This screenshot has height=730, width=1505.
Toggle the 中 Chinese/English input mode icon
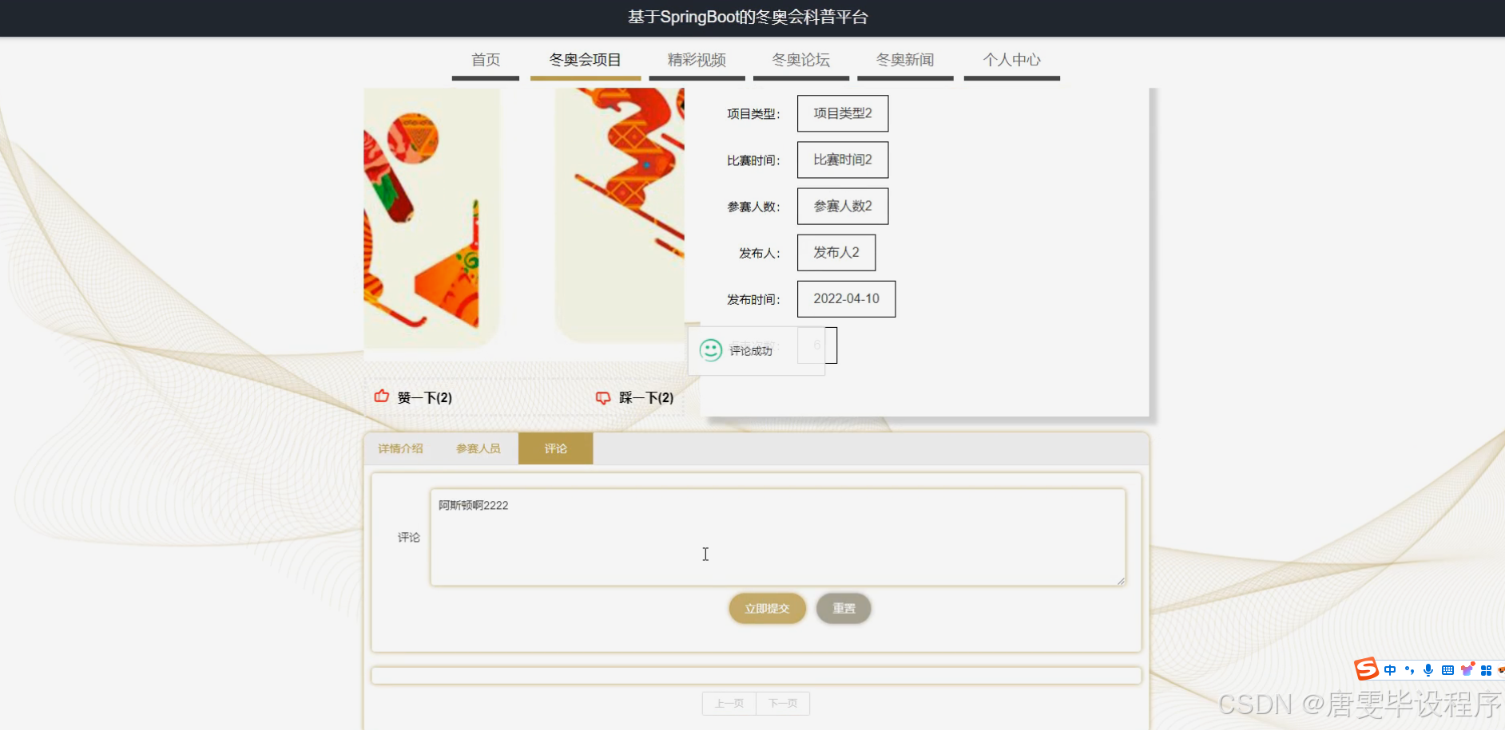pos(1390,670)
